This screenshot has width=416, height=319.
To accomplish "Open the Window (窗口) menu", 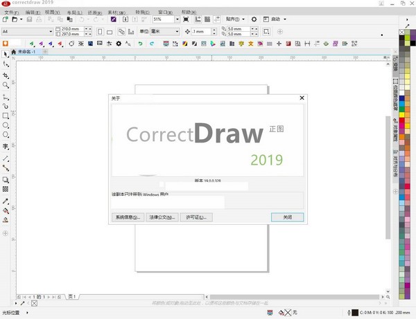I will [165, 12].
